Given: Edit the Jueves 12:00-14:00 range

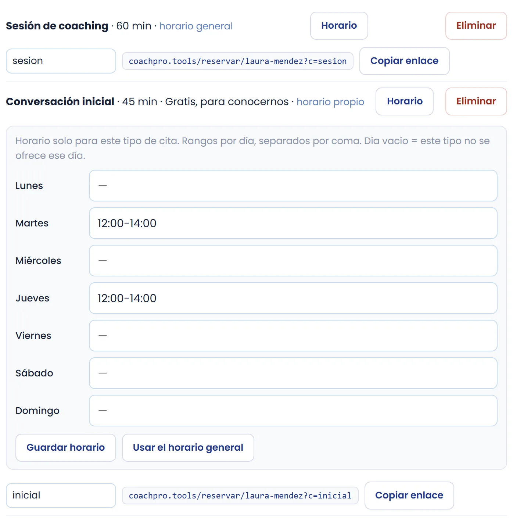Looking at the screenshot, I should [x=293, y=298].
